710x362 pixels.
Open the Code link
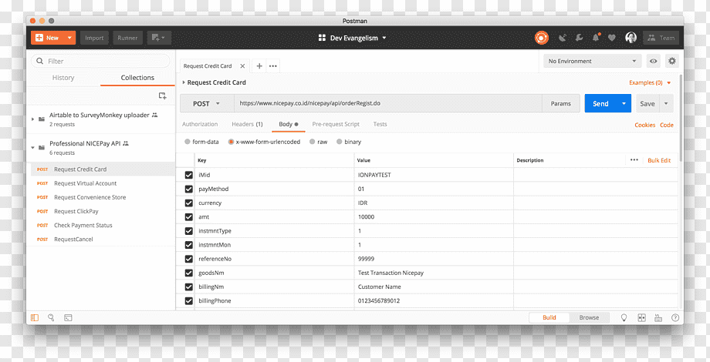click(x=667, y=126)
